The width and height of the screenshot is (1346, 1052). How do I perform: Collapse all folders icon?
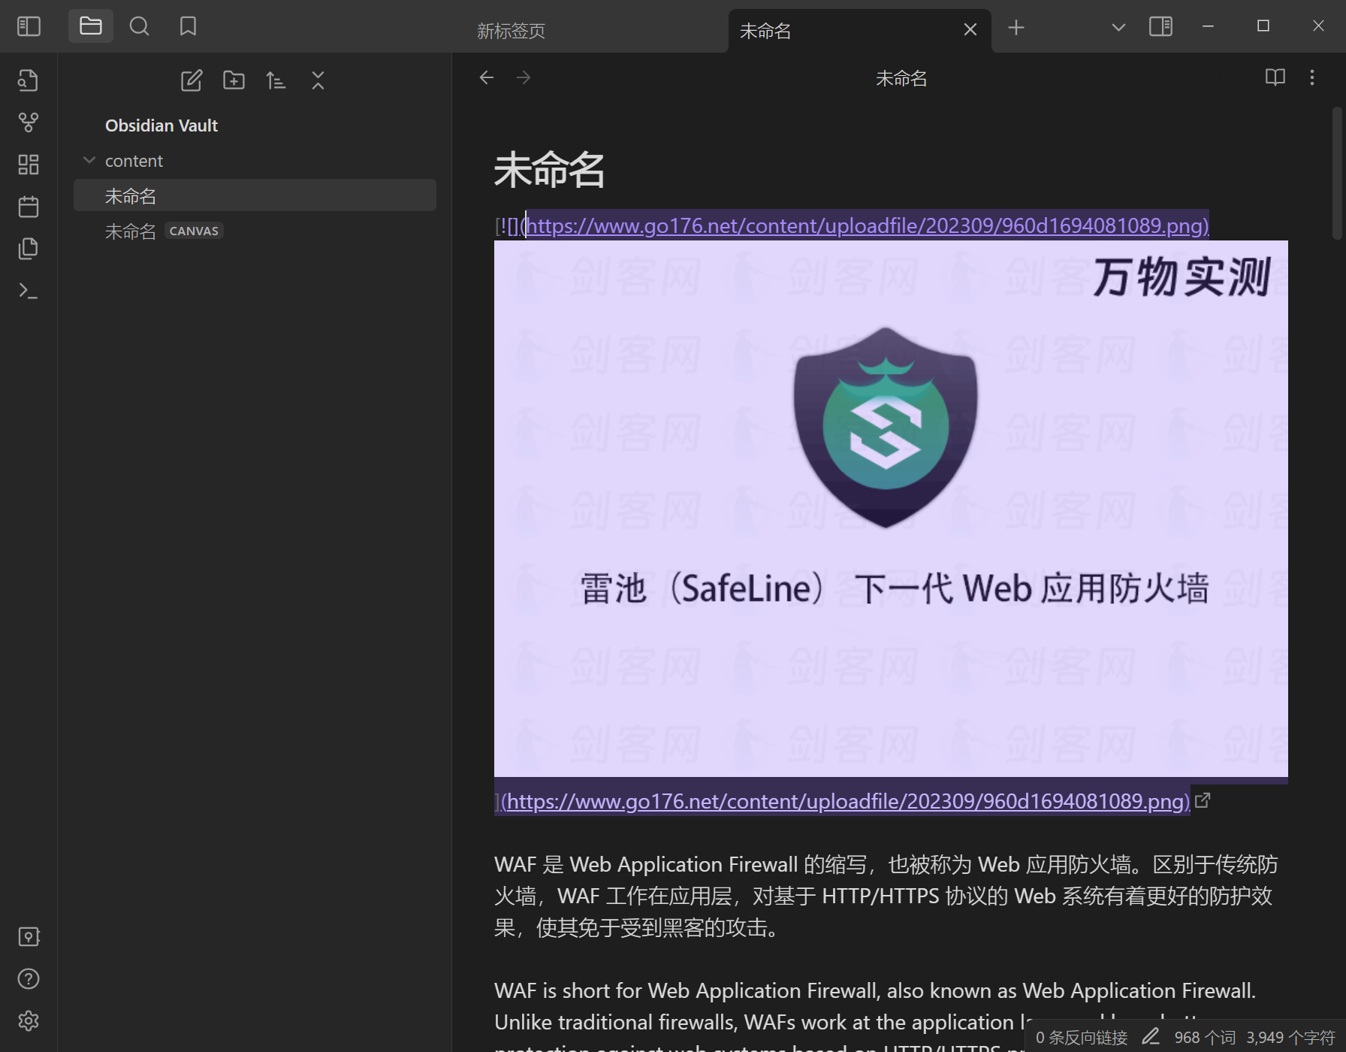318,80
